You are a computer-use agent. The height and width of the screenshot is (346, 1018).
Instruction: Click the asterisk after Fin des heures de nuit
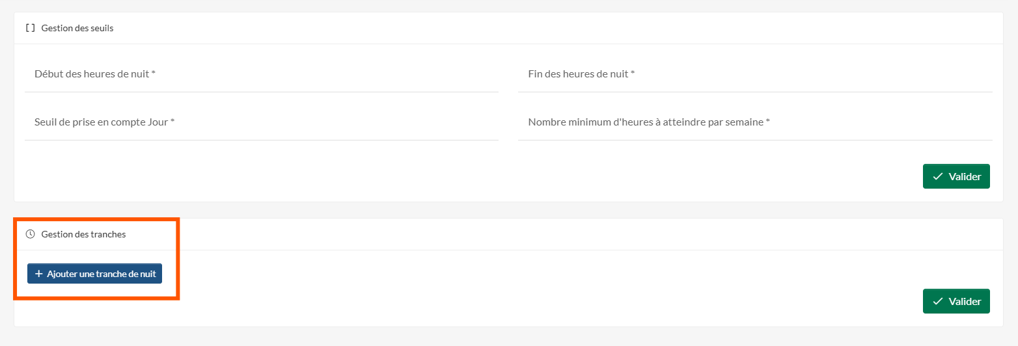tap(633, 73)
